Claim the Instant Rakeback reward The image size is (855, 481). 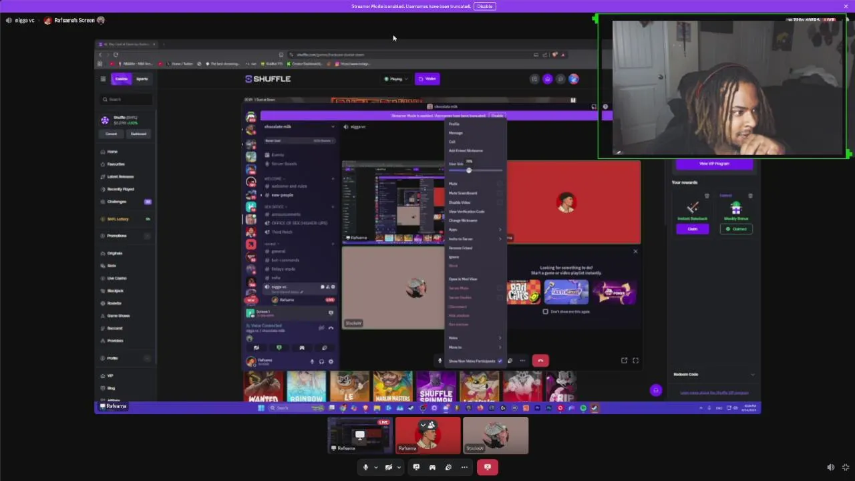(x=692, y=228)
